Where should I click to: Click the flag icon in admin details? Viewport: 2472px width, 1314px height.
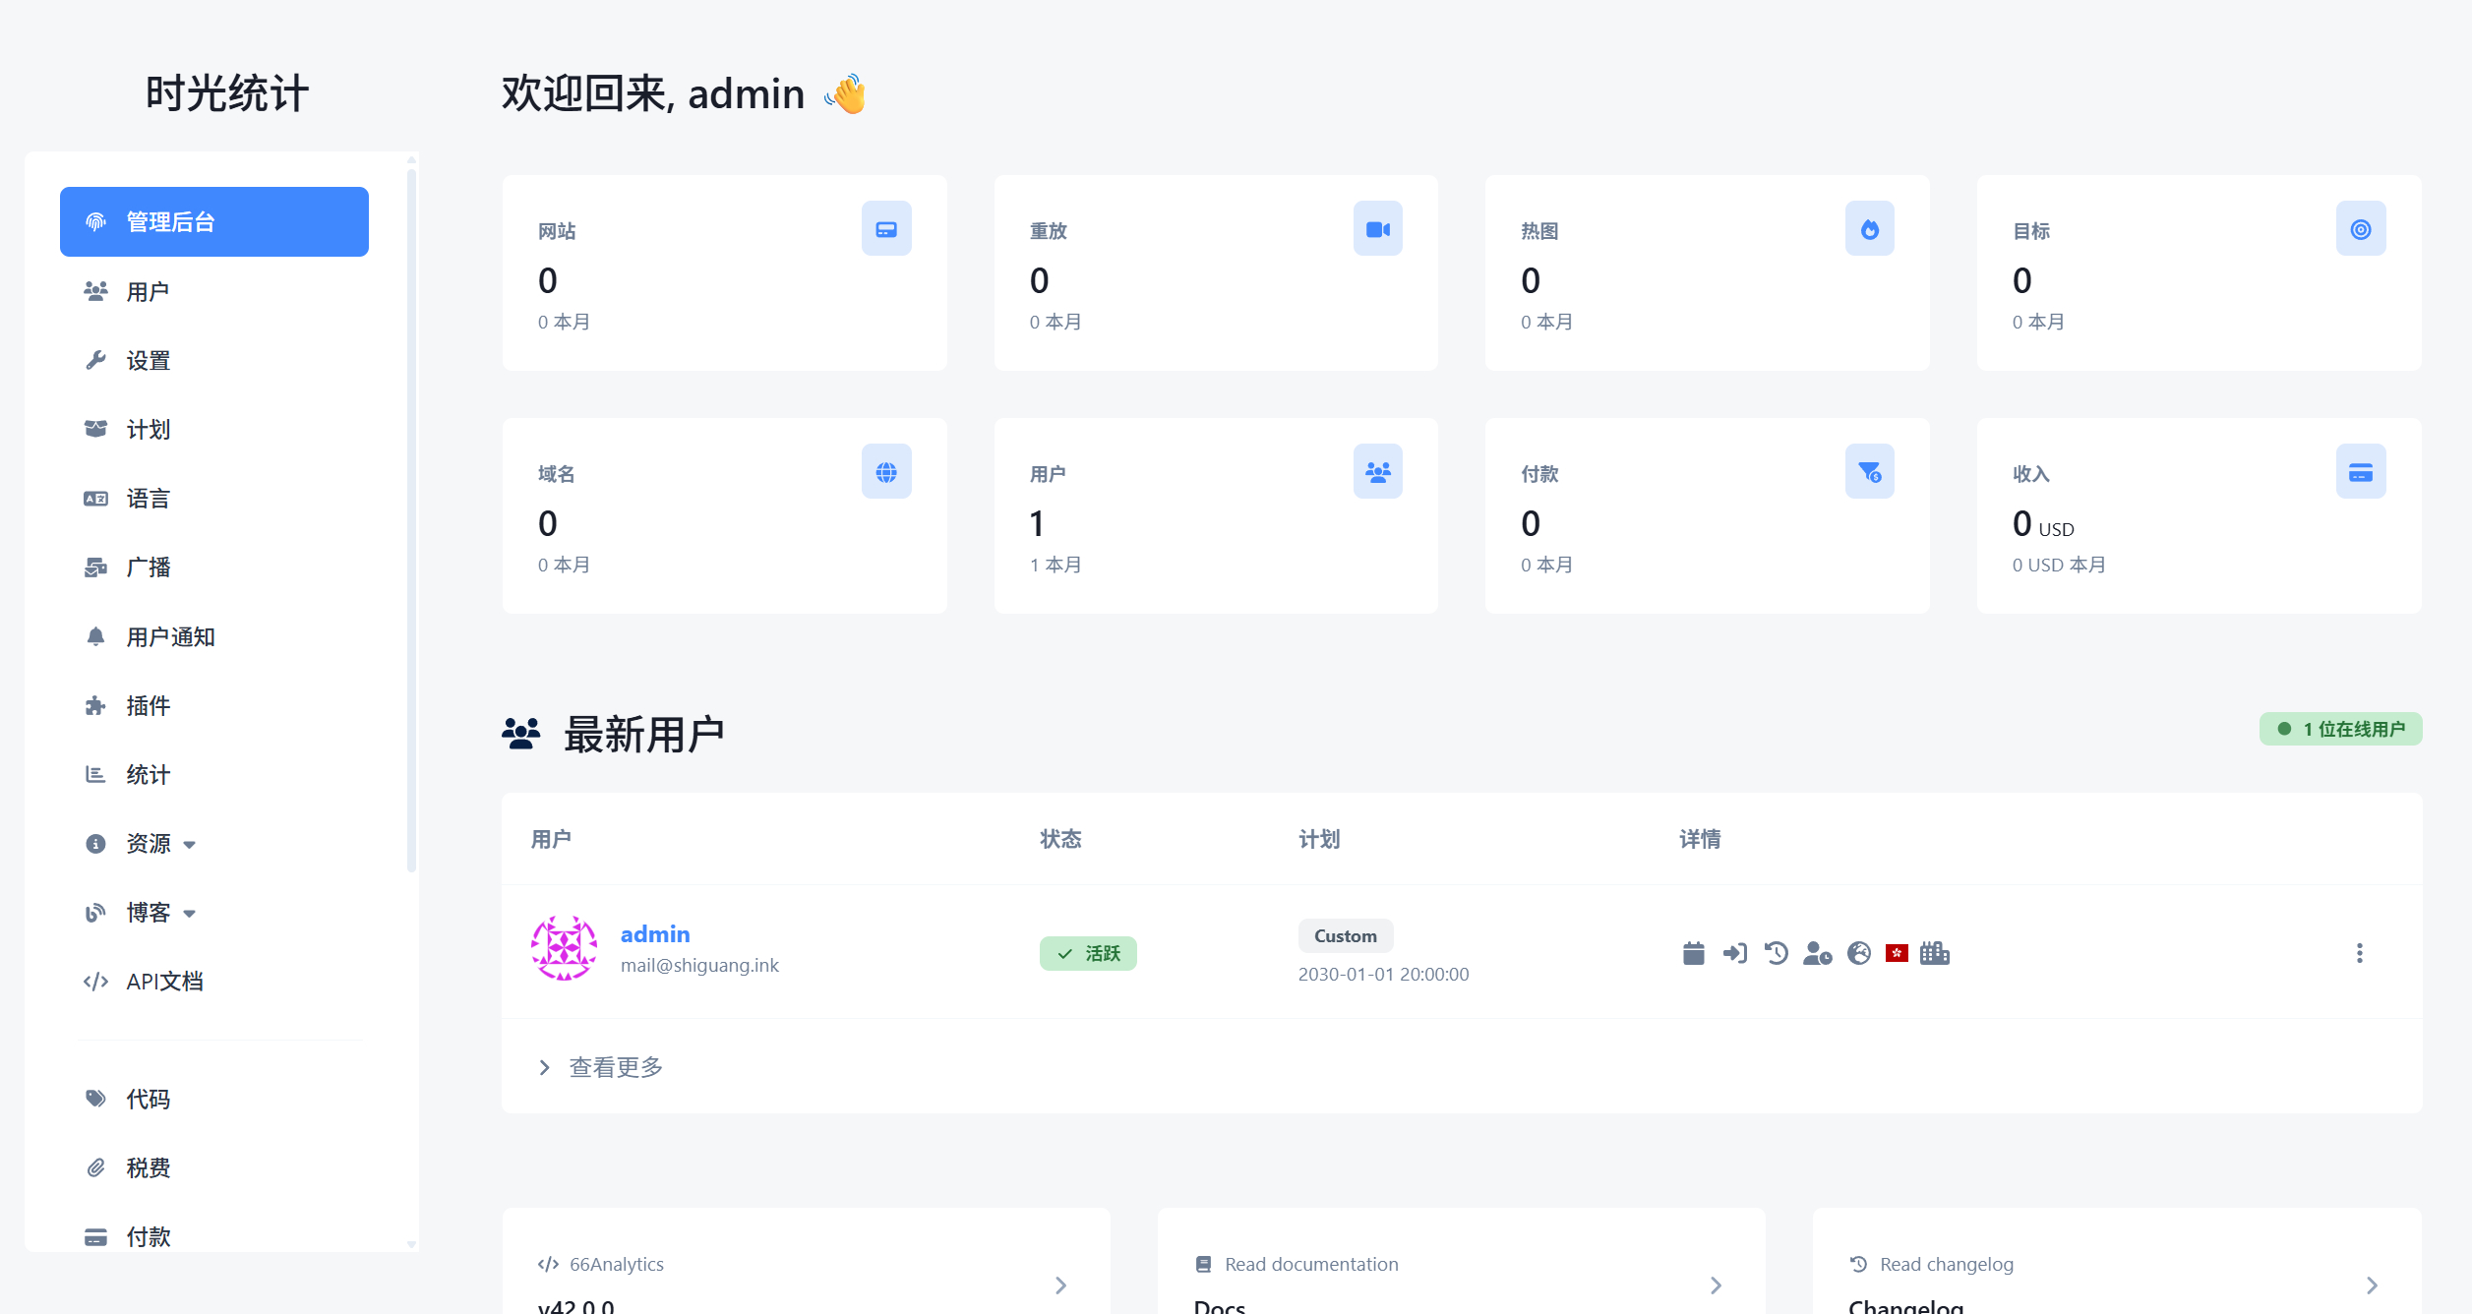pos(1897,953)
